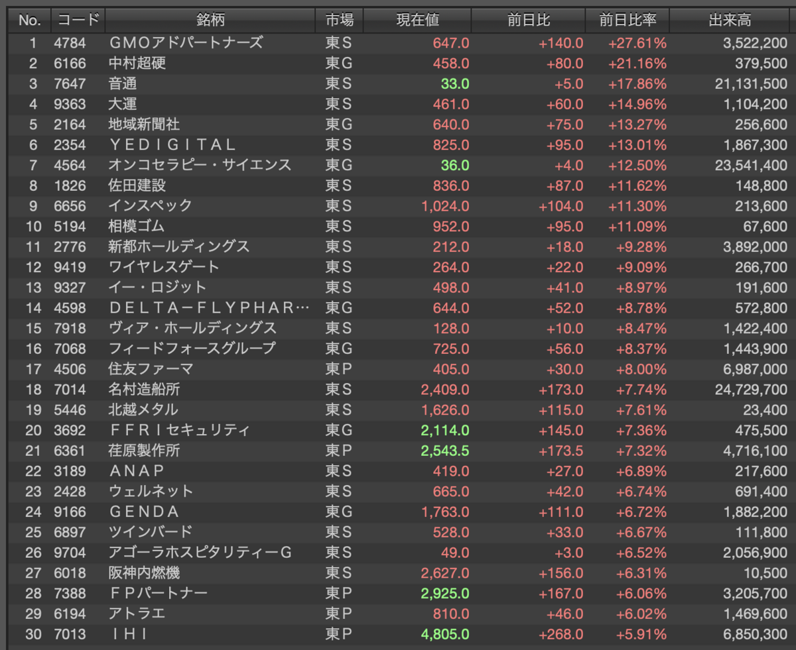
Task: Click volume value 10,500
Action: point(767,573)
